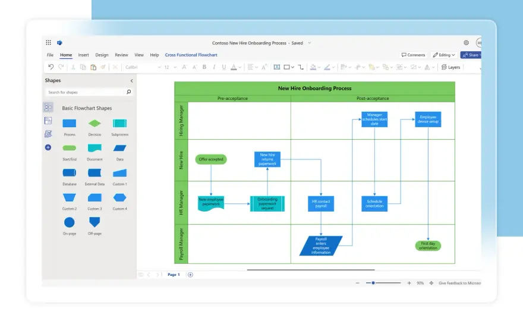Open the Comments pane

(413, 55)
